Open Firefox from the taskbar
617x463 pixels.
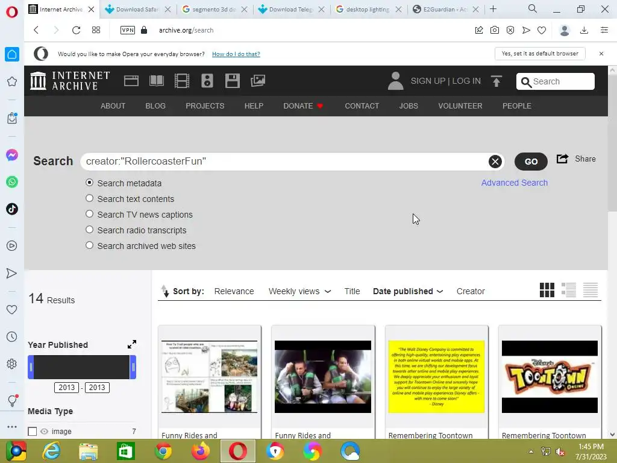click(x=200, y=451)
